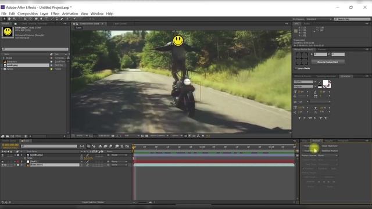Open smile.png layer Parent dropdown
Viewport: 372px width, 209px height.
pyautogui.click(x=119, y=155)
